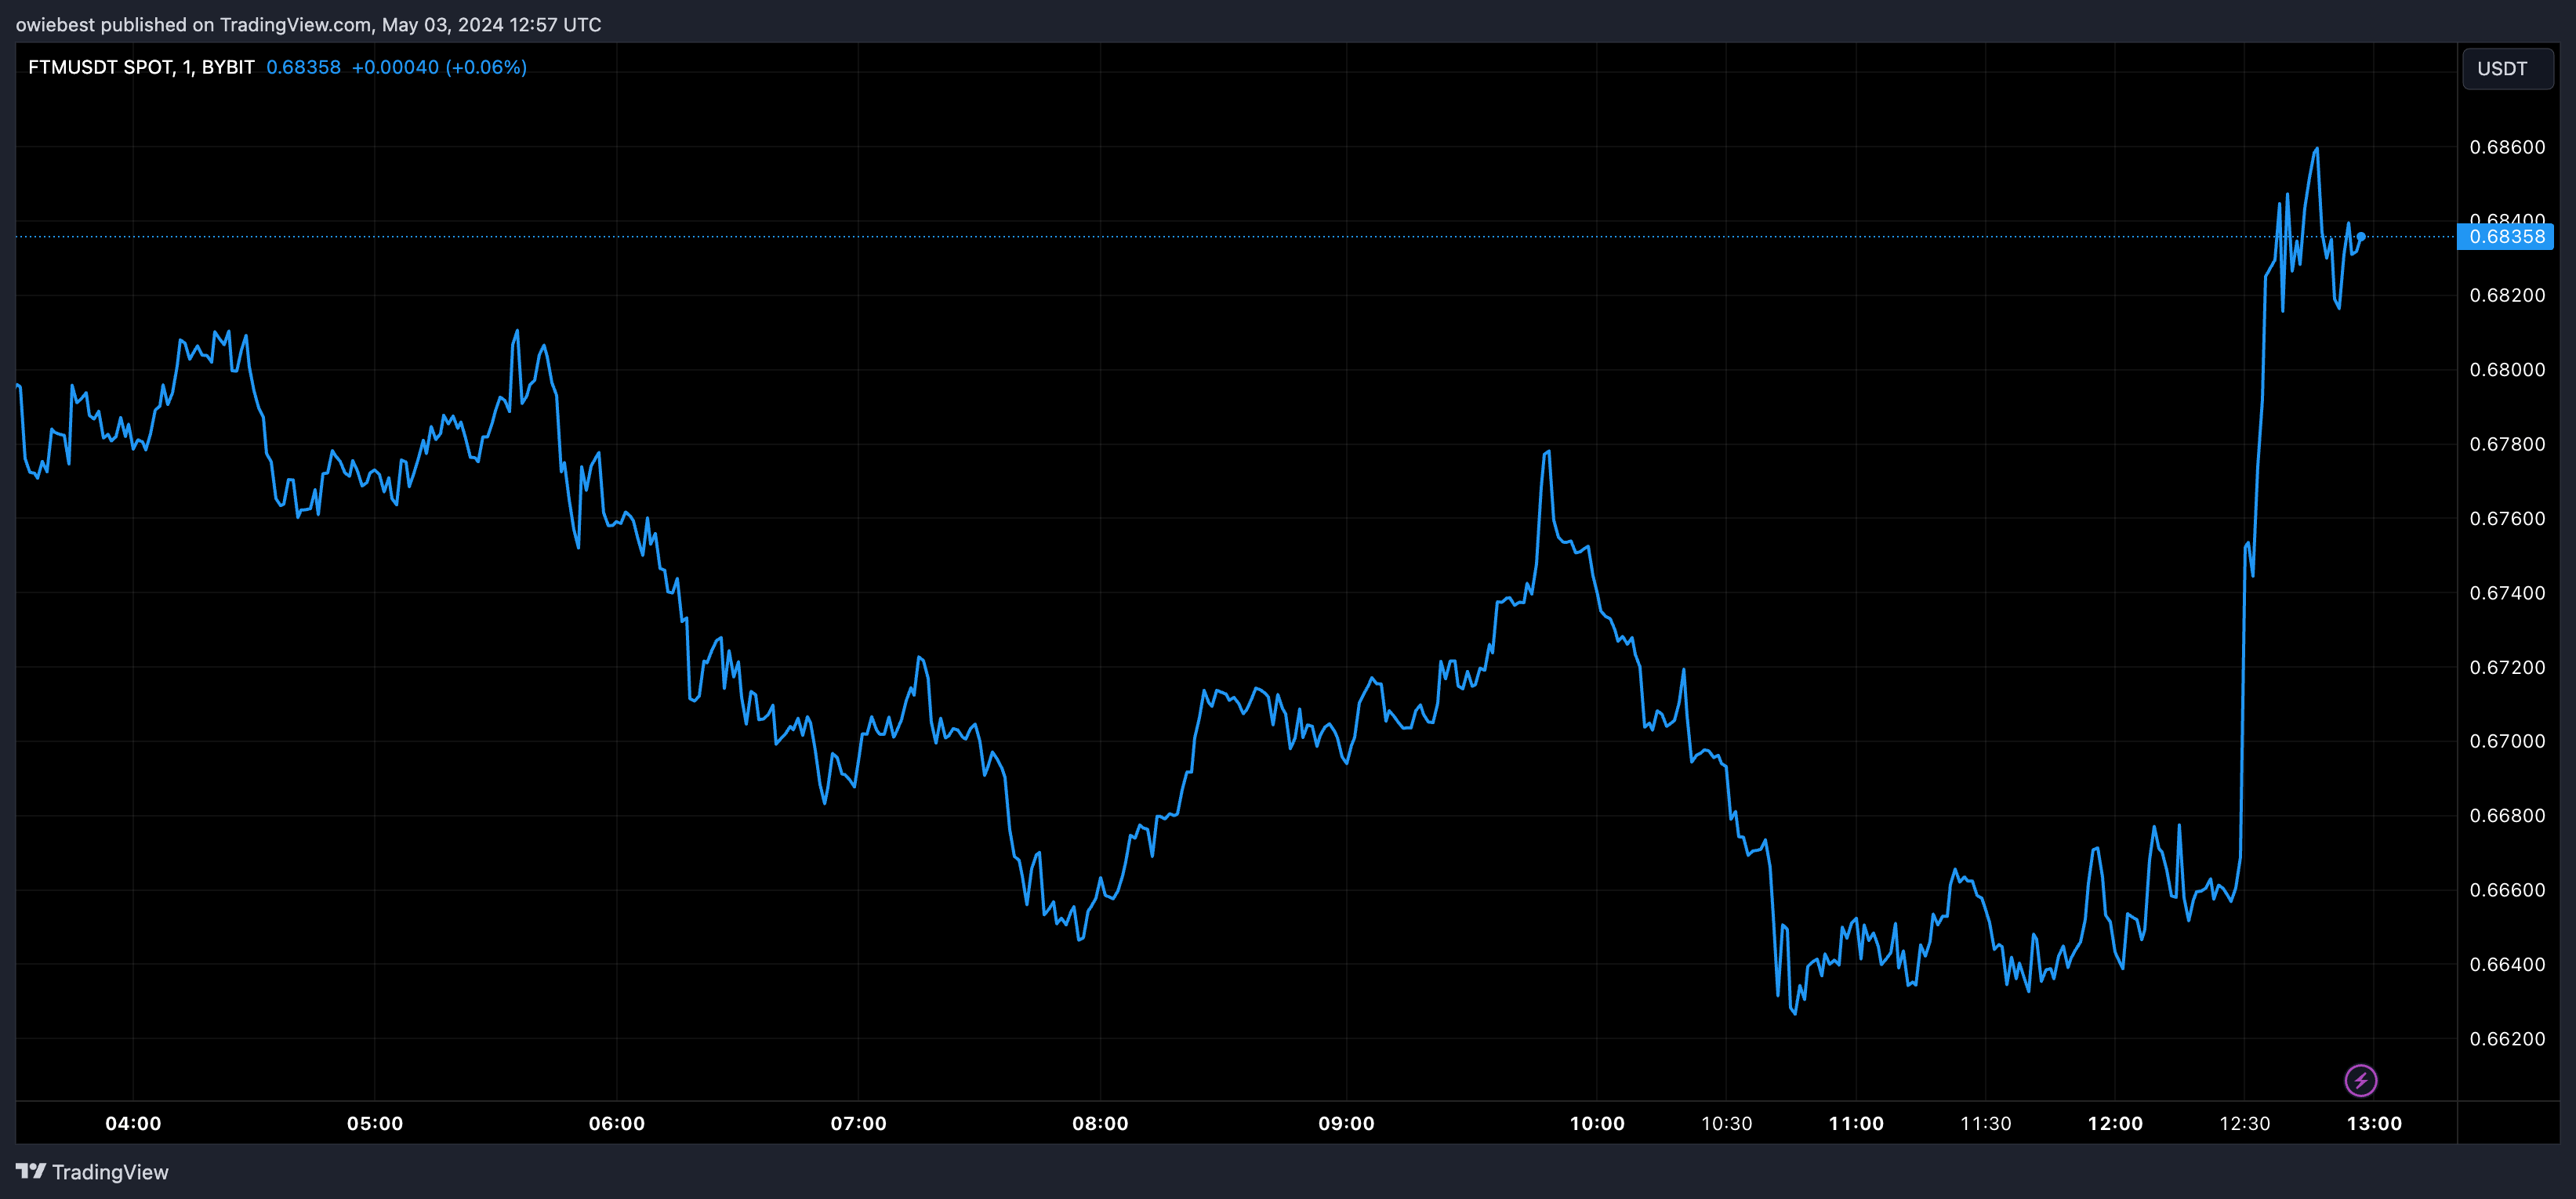
Task: Click the 07:00 time axis label
Action: point(859,1123)
